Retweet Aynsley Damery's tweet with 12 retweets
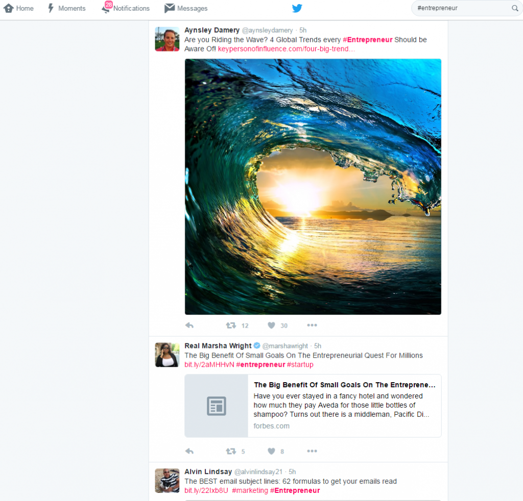 (237, 325)
